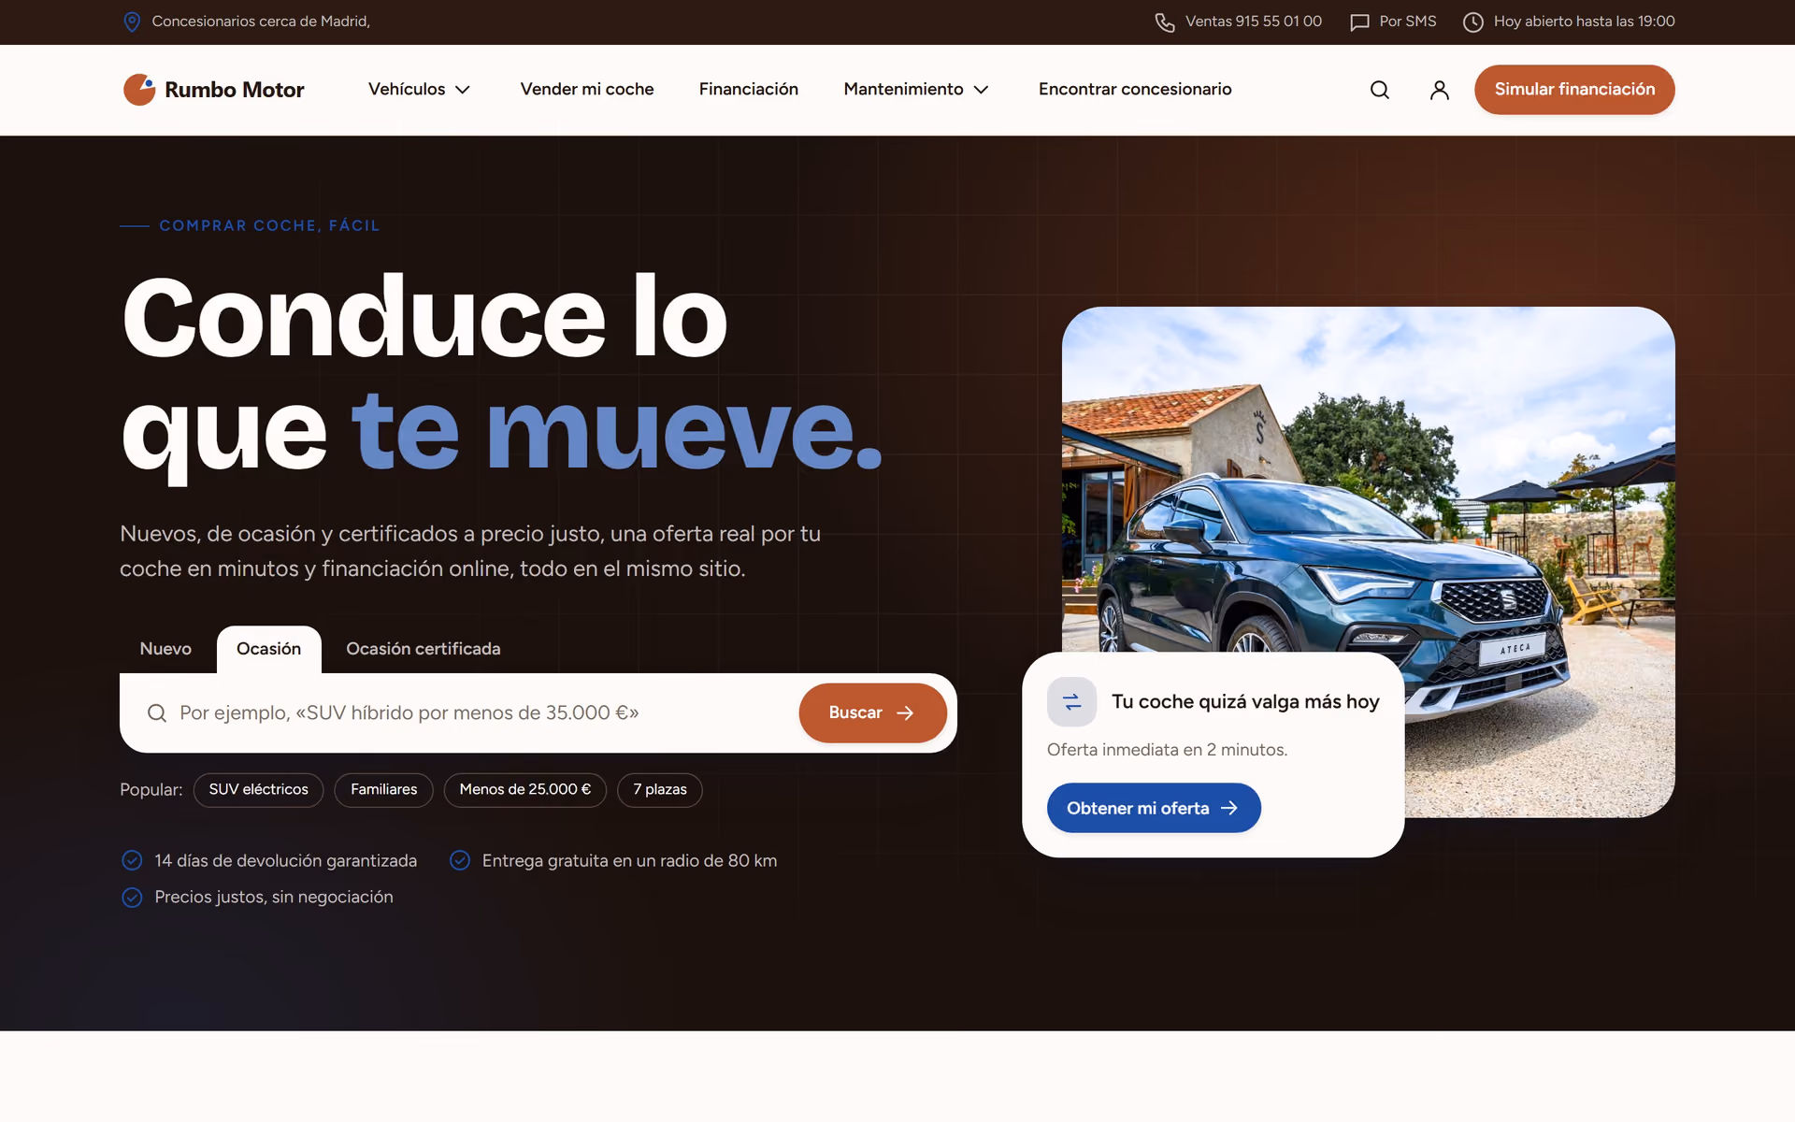
Task: Click the phone icon beside Ventas number
Action: pos(1164,22)
